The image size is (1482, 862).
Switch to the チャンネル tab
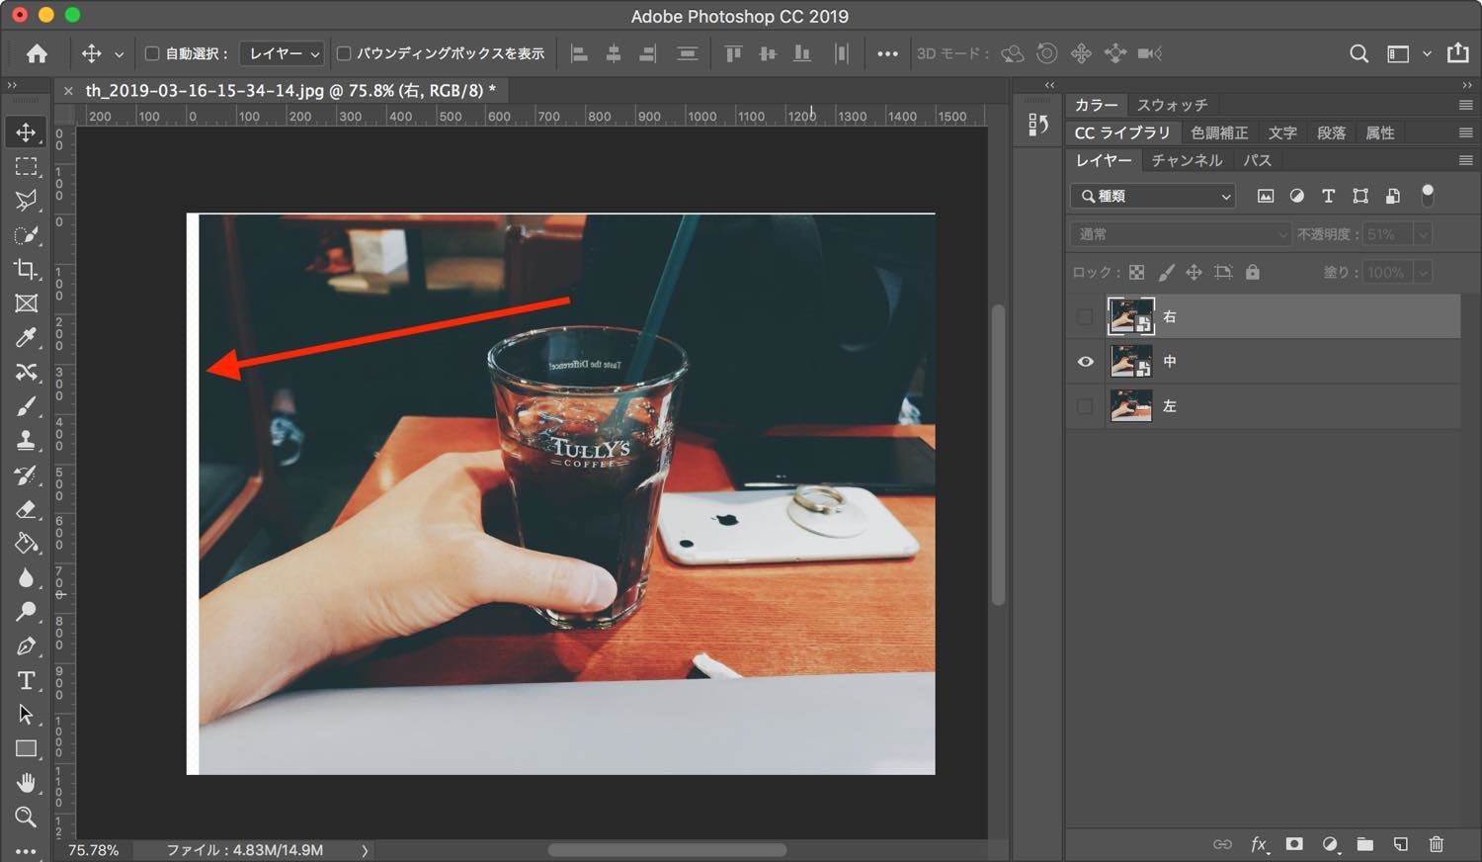[x=1187, y=160]
